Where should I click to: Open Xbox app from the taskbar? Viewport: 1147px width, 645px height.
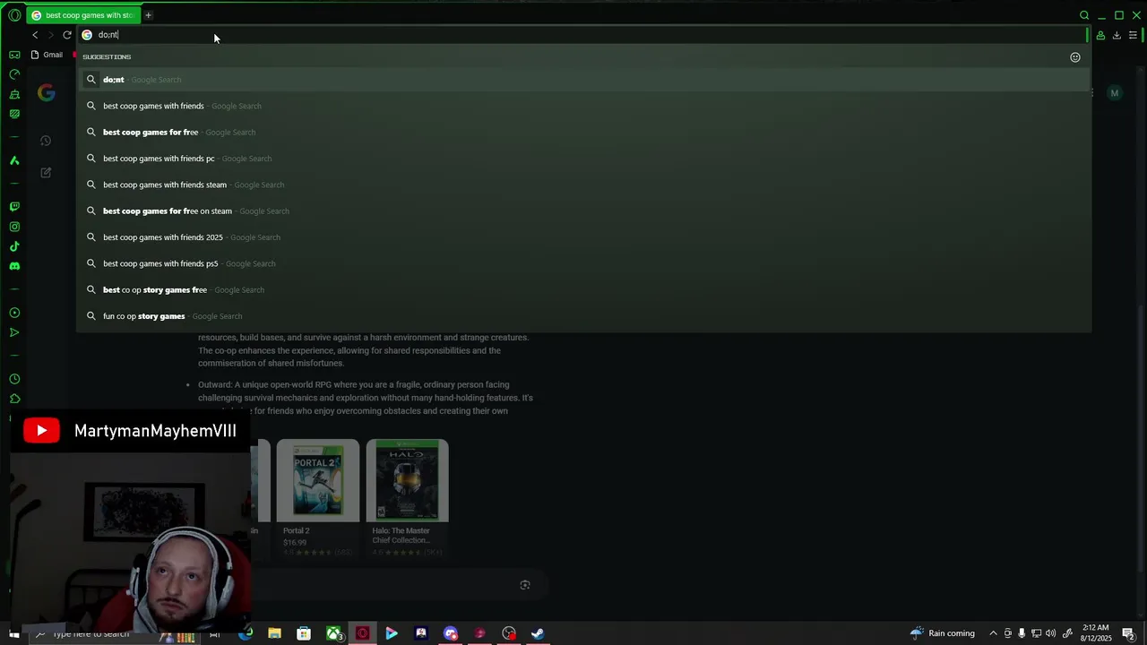point(333,633)
